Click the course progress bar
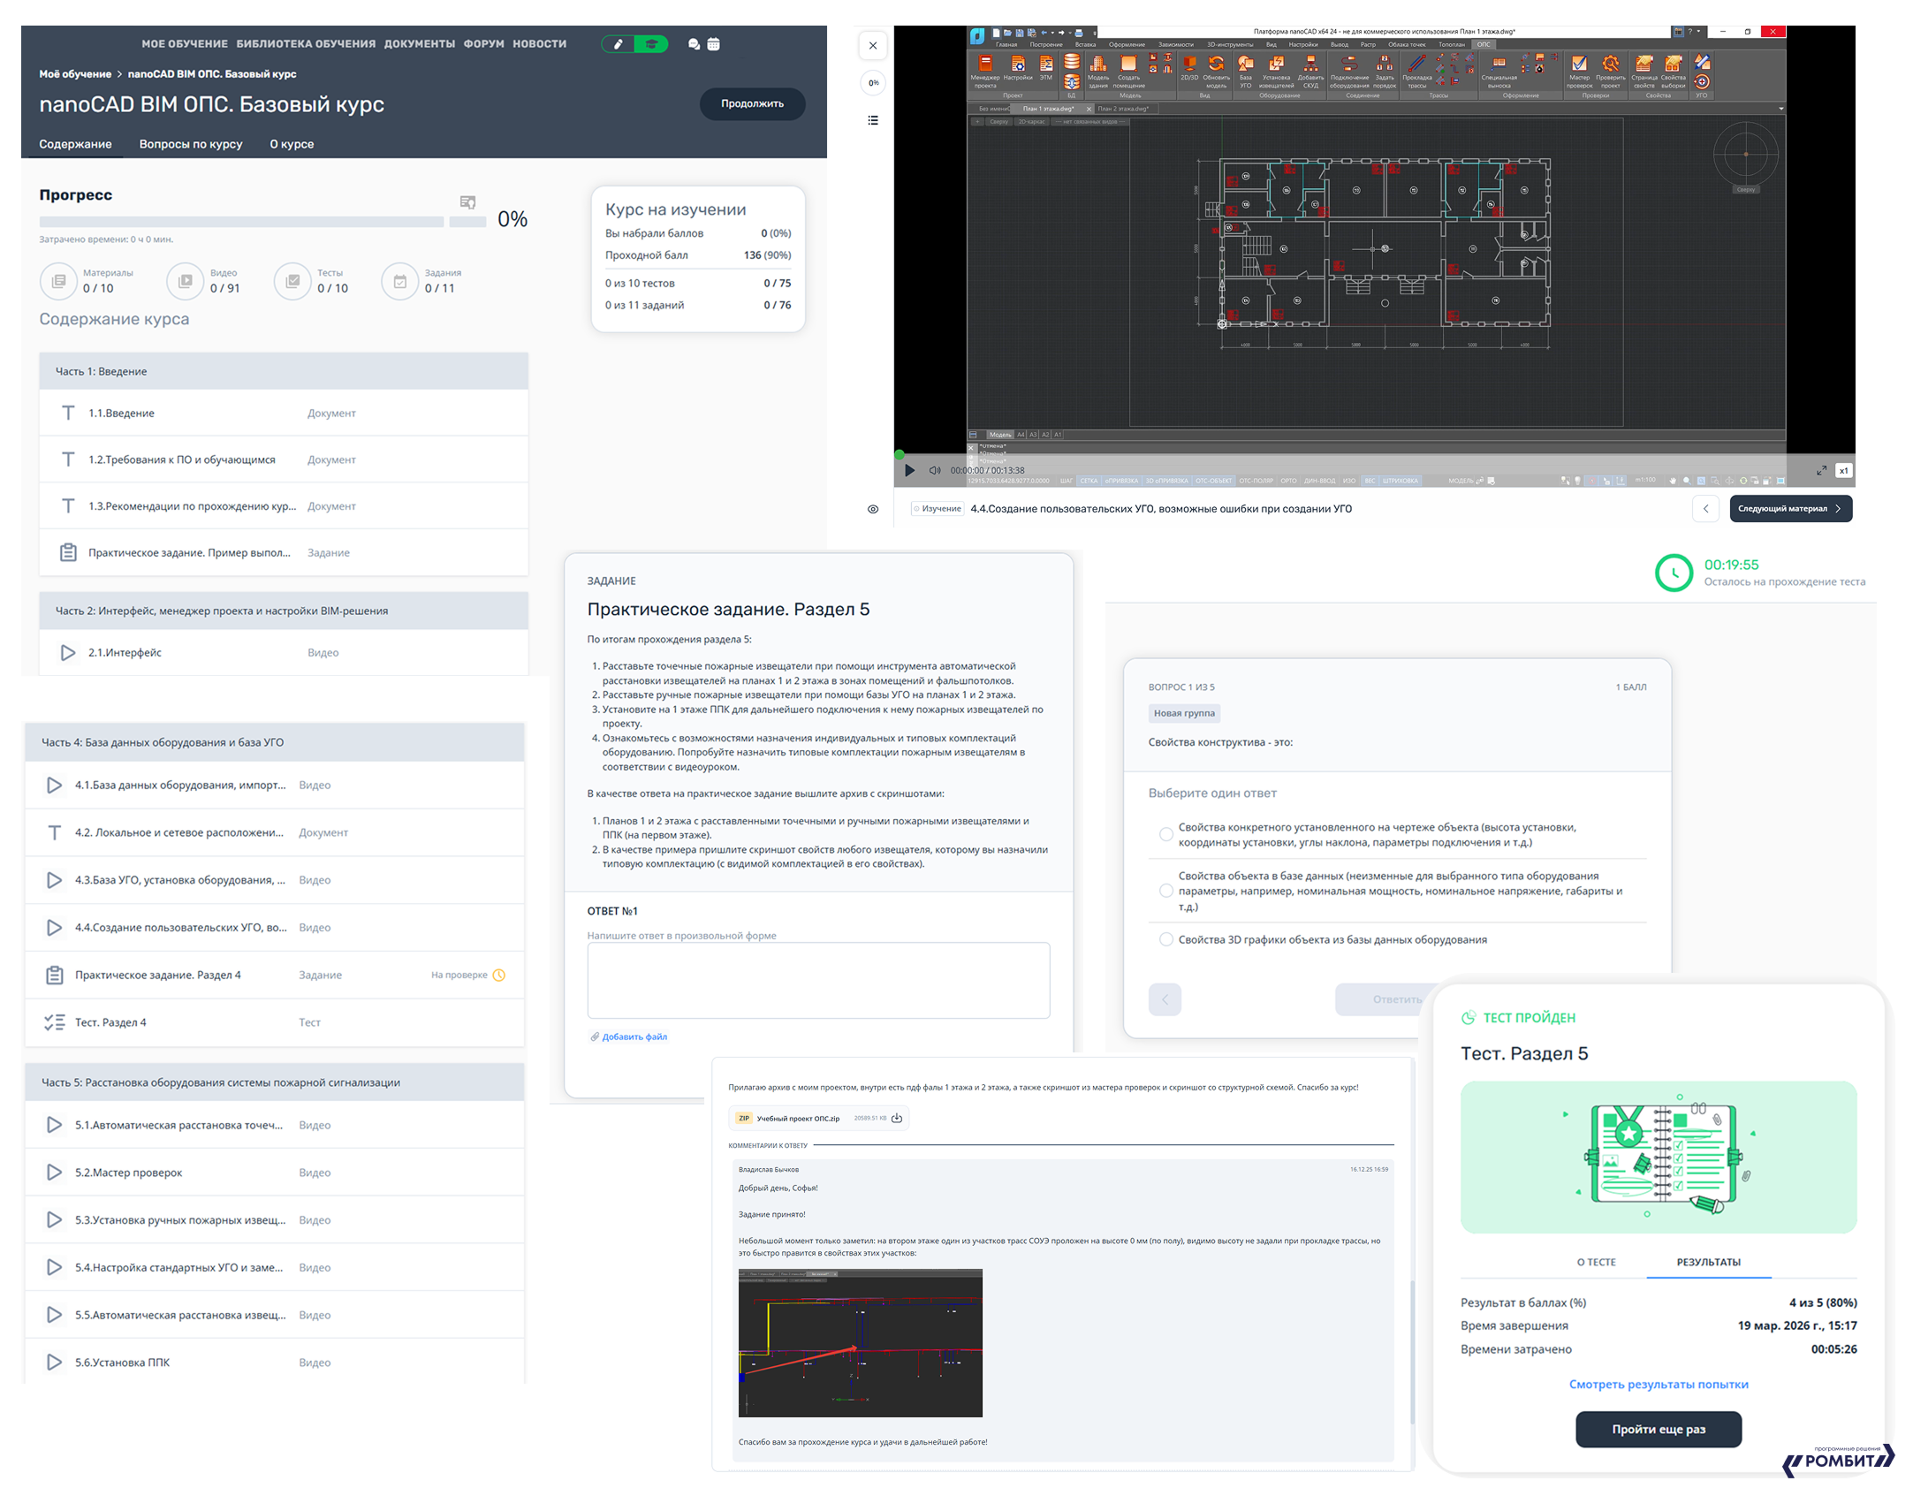The width and height of the screenshot is (1913, 1488). point(262,222)
